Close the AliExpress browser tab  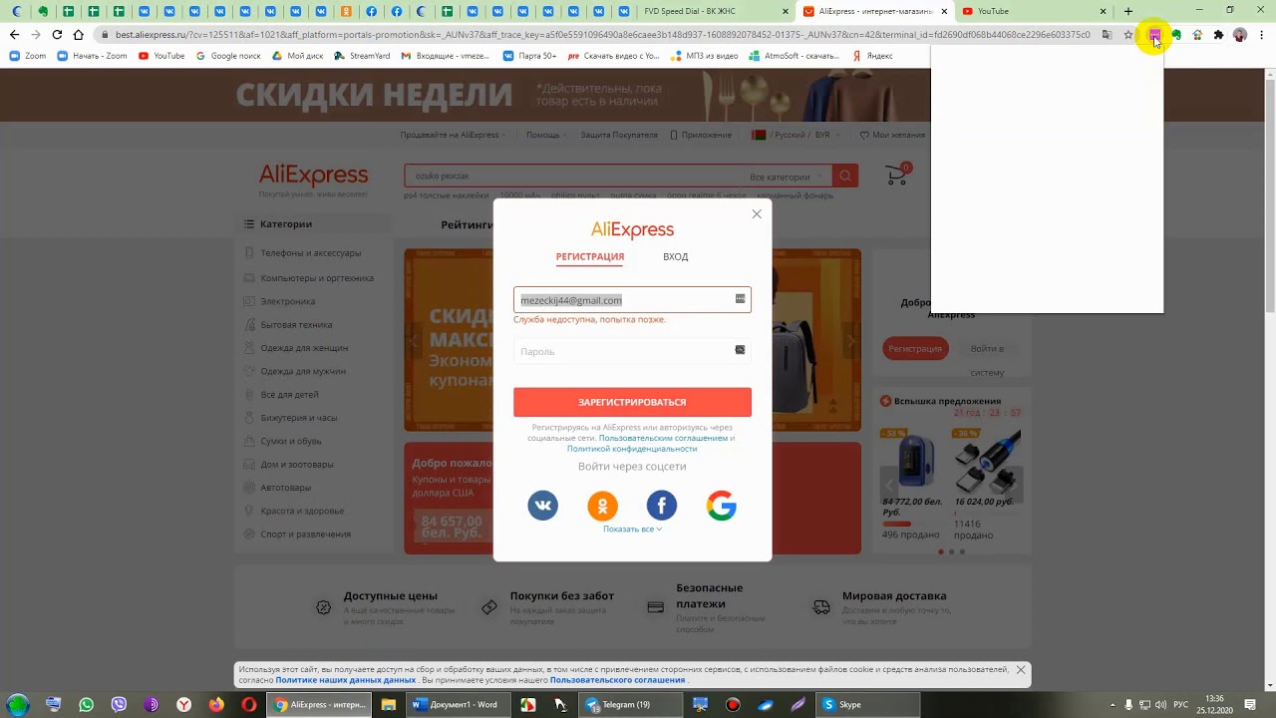click(x=942, y=11)
